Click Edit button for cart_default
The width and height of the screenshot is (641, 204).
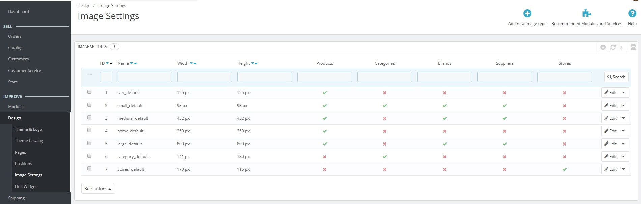pyautogui.click(x=610, y=93)
